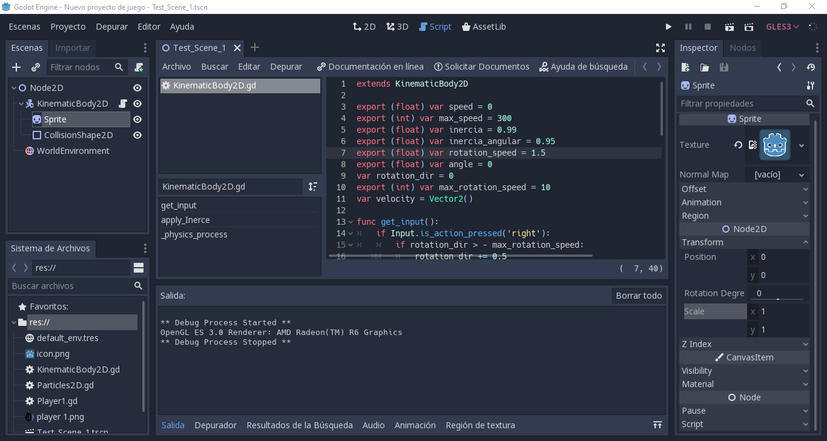Image resolution: width=827 pixels, height=441 pixels.
Task: Adjust the Rotation Degrees slider
Action: click(x=778, y=298)
